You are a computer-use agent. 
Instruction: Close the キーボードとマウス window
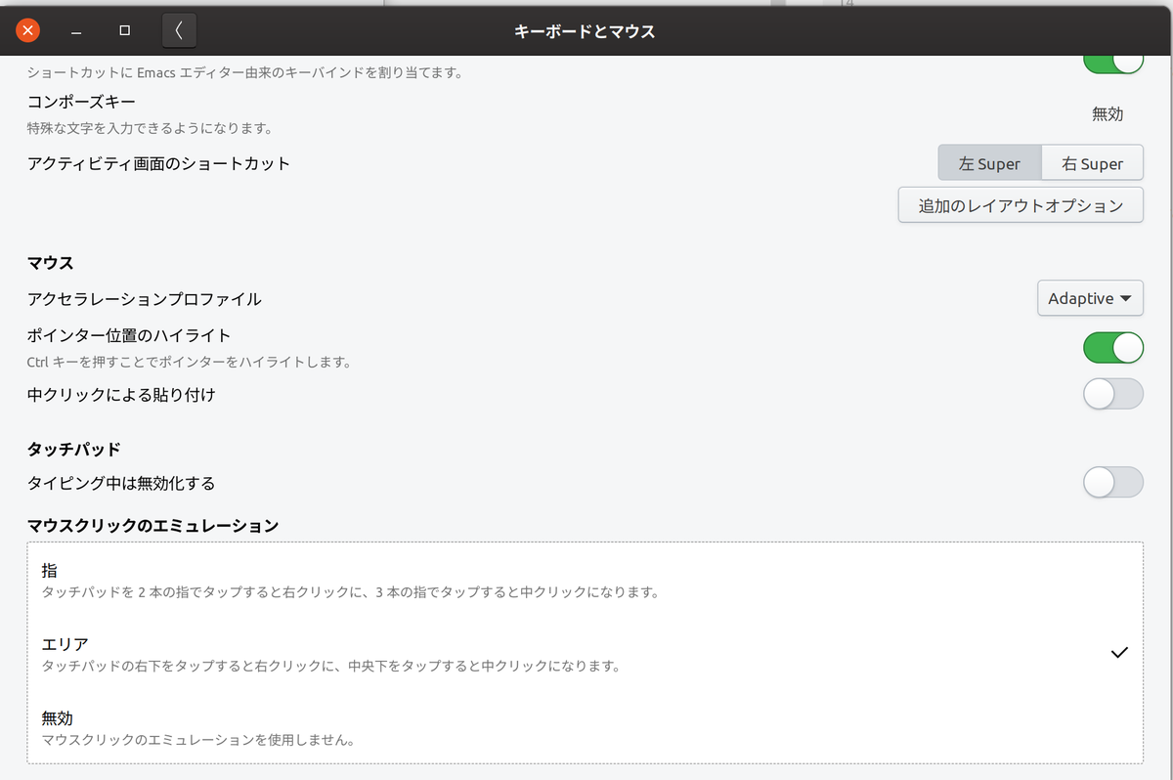pyautogui.click(x=28, y=30)
